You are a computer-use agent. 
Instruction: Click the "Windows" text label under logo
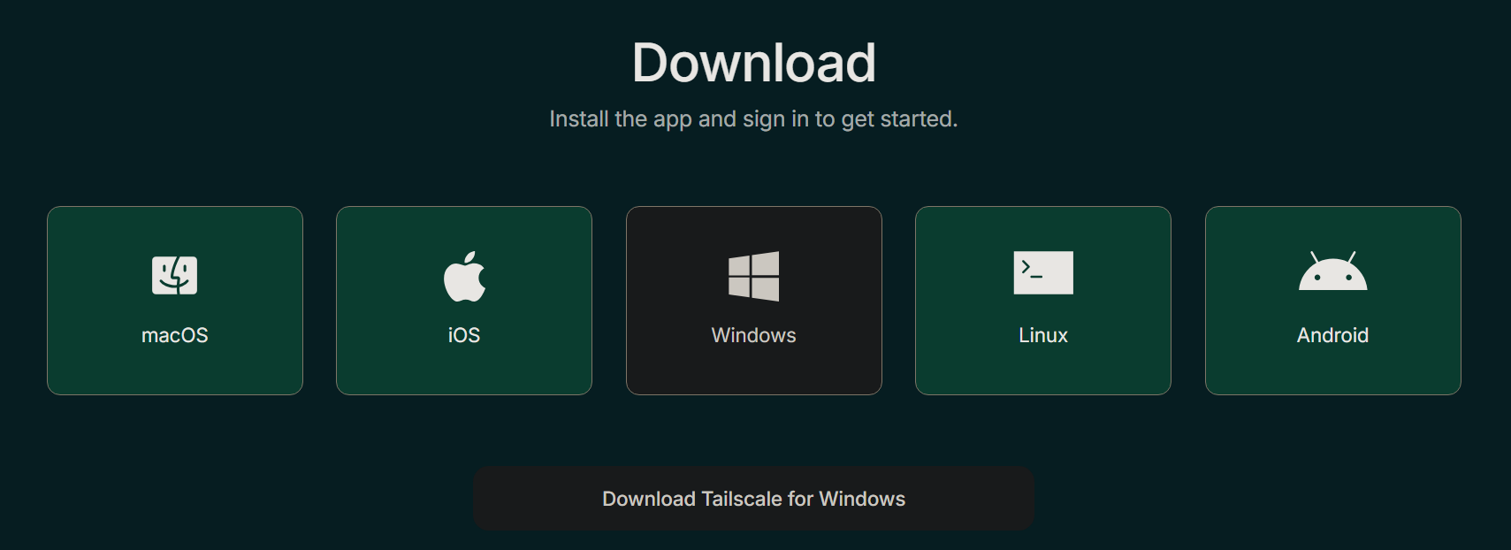[753, 335]
